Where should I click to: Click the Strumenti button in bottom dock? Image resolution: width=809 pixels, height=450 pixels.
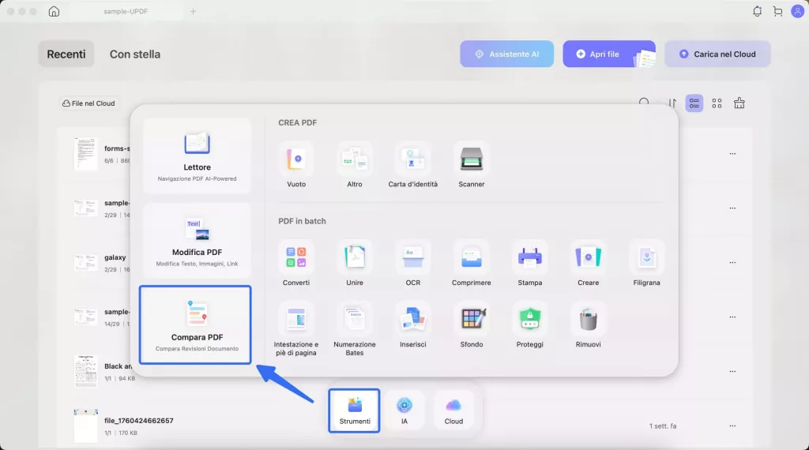pos(355,411)
